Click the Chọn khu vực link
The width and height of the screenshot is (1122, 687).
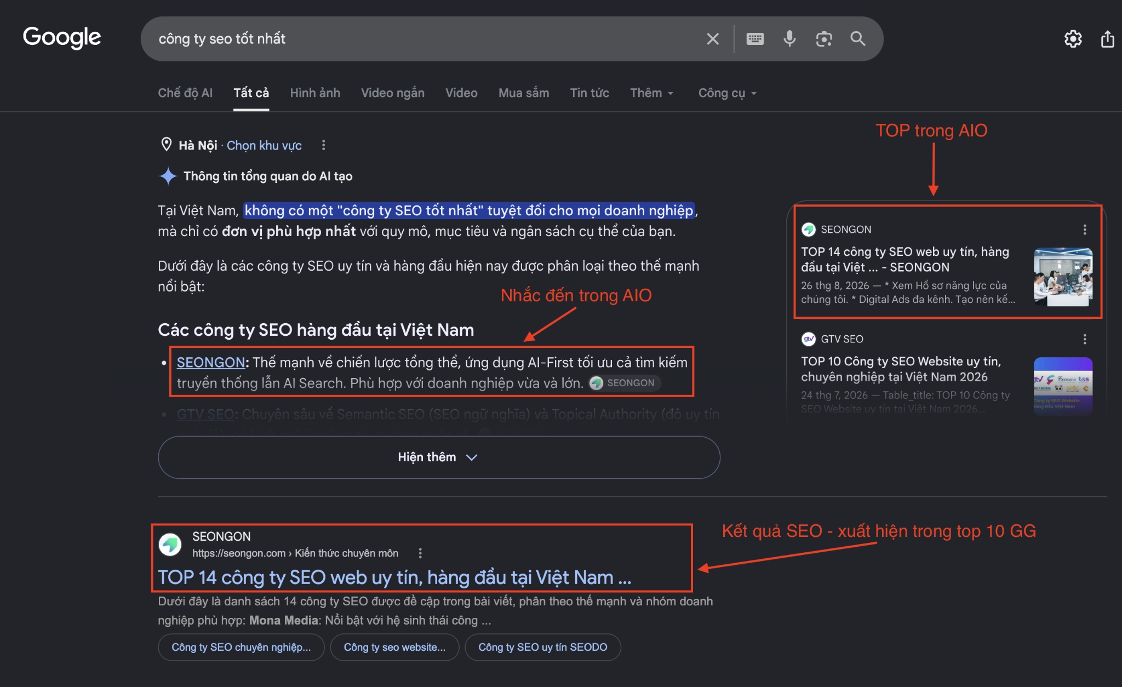tap(264, 145)
